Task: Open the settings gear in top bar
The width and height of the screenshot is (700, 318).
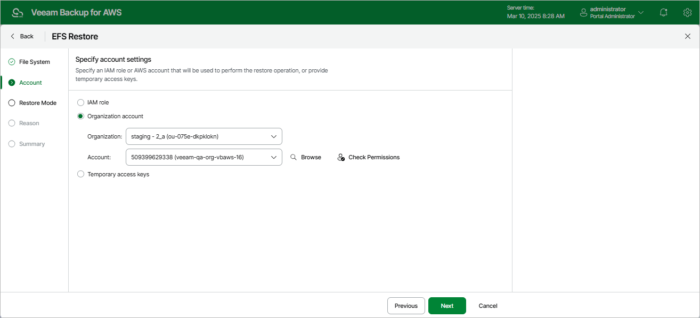Action: pyautogui.click(x=687, y=12)
